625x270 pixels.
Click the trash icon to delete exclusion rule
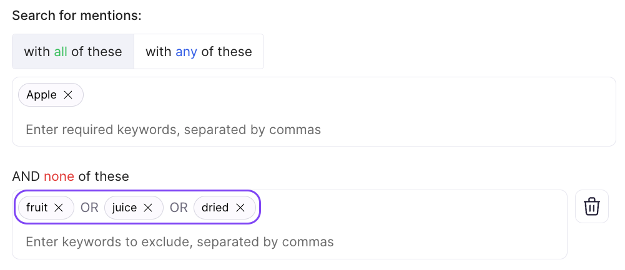(591, 206)
